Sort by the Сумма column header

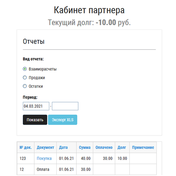(x=84, y=147)
